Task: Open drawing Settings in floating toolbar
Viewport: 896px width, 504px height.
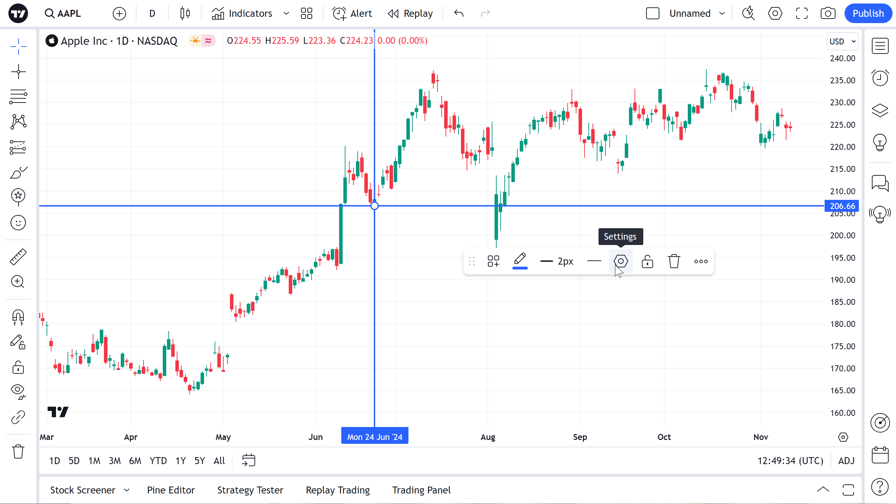Action: (621, 261)
